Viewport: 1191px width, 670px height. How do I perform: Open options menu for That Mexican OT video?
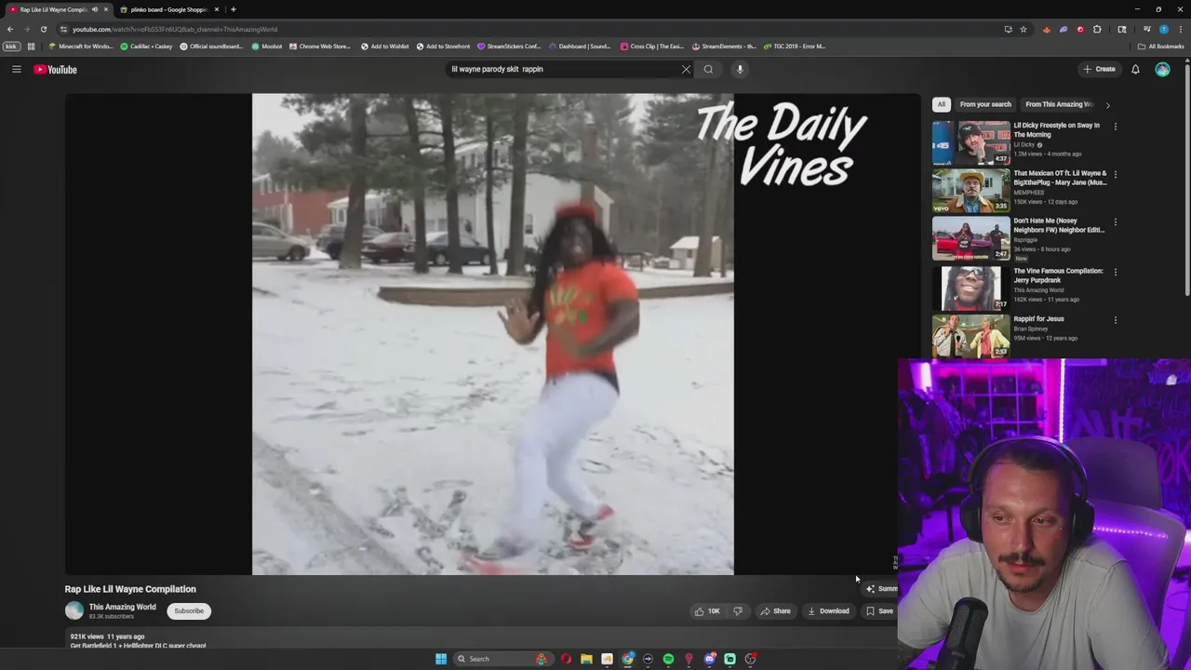[x=1115, y=174]
